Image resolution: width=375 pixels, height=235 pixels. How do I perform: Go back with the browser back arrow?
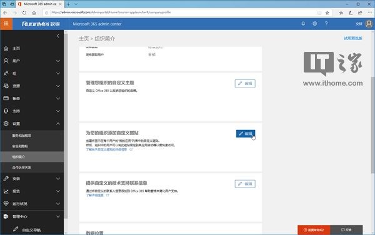pyautogui.click(x=5, y=12)
